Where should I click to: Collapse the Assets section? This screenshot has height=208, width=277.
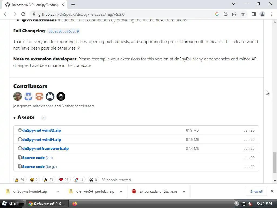[24, 118]
